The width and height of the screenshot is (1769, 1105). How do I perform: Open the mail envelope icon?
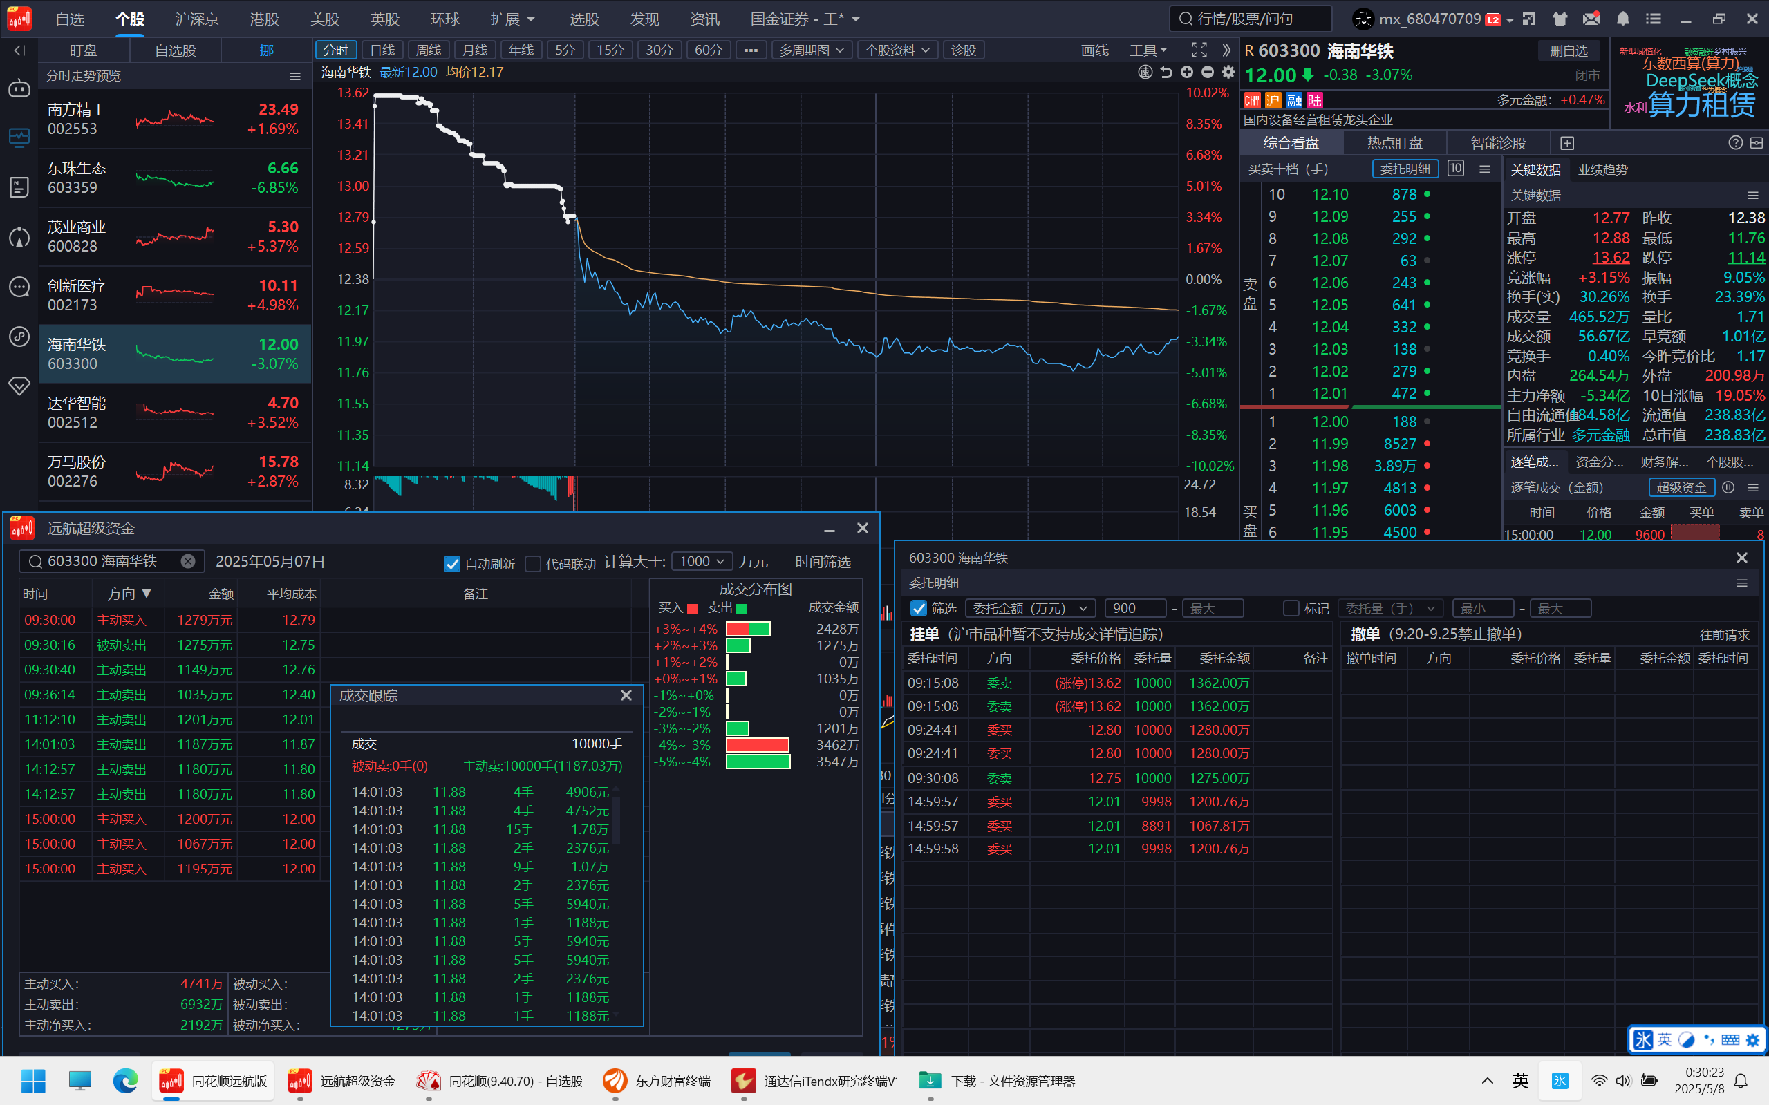pyautogui.click(x=1591, y=19)
